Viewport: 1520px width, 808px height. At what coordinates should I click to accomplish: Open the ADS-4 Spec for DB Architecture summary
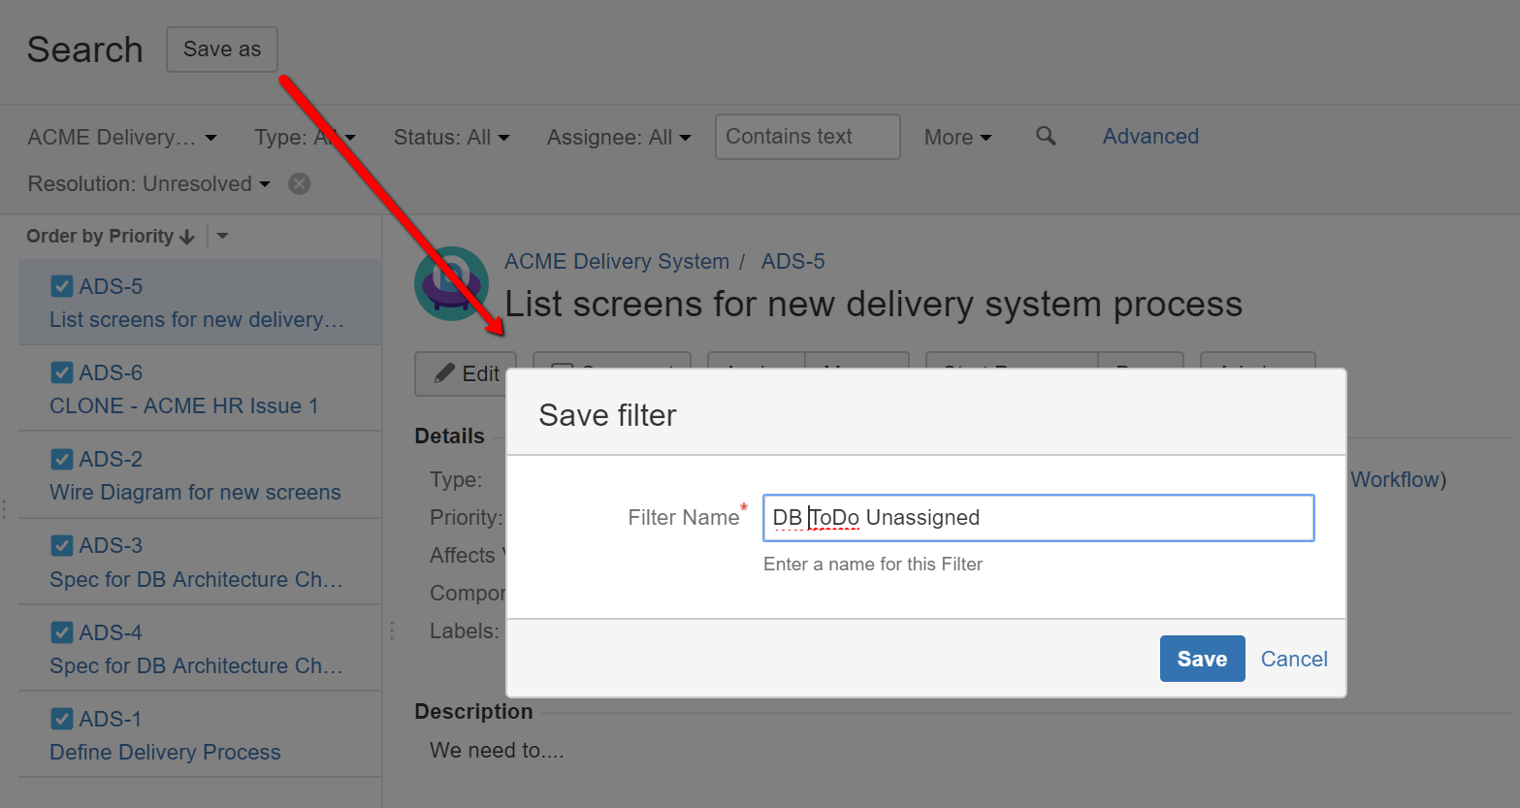coord(197,665)
